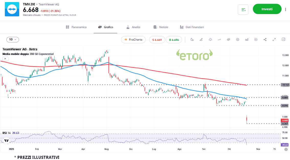The image size is (290, 160).
Task: Switch to the Panoramica tab
Action: 76,27
